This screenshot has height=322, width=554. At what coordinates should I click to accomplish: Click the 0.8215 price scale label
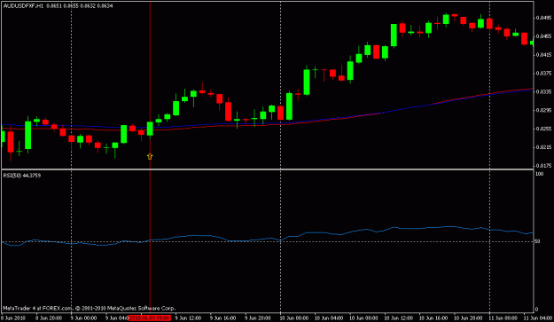pos(543,147)
